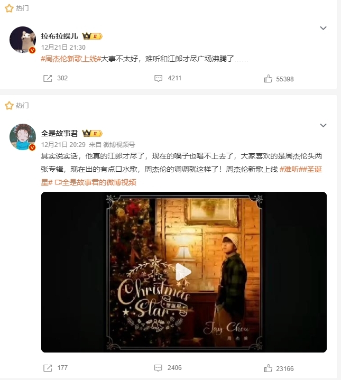Click membership crown badge next to 全是故事君
The width and height of the screenshot is (341, 380).
point(93,134)
